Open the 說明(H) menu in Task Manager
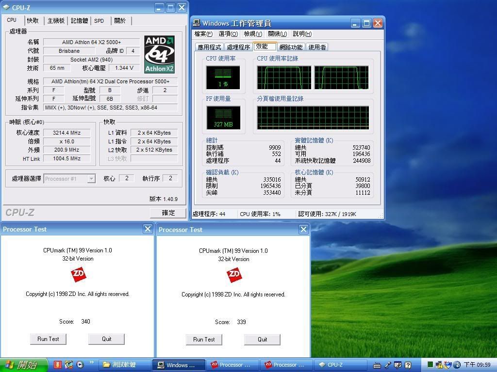497x372 pixels. click(x=302, y=34)
